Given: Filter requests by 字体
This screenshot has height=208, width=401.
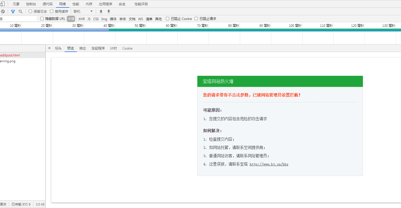Looking at the screenshot, I should point(123,19).
